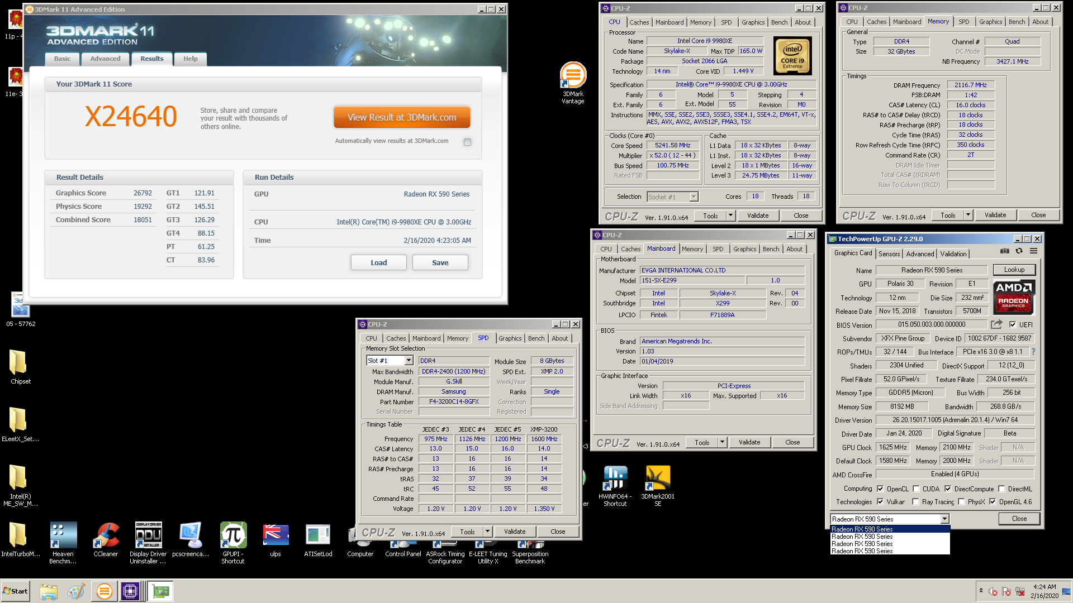Expand Tools arrow in CPU-Z Memory window
Viewport: 1073px width, 603px height.
point(967,215)
